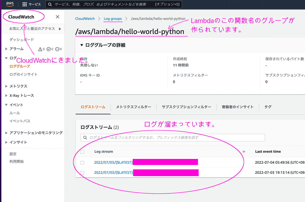This screenshot has height=202, width=305.
Task: Expand お気に入りと最近のアクセス arrow
Action: tap(60, 29)
